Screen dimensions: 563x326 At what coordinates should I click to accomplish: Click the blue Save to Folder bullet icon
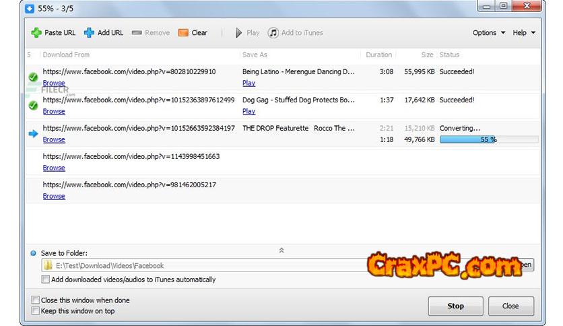[33, 253]
